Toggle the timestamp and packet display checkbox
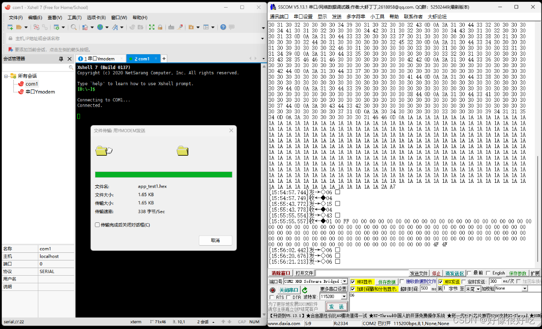The height and width of the screenshot is (329, 542). click(x=353, y=289)
